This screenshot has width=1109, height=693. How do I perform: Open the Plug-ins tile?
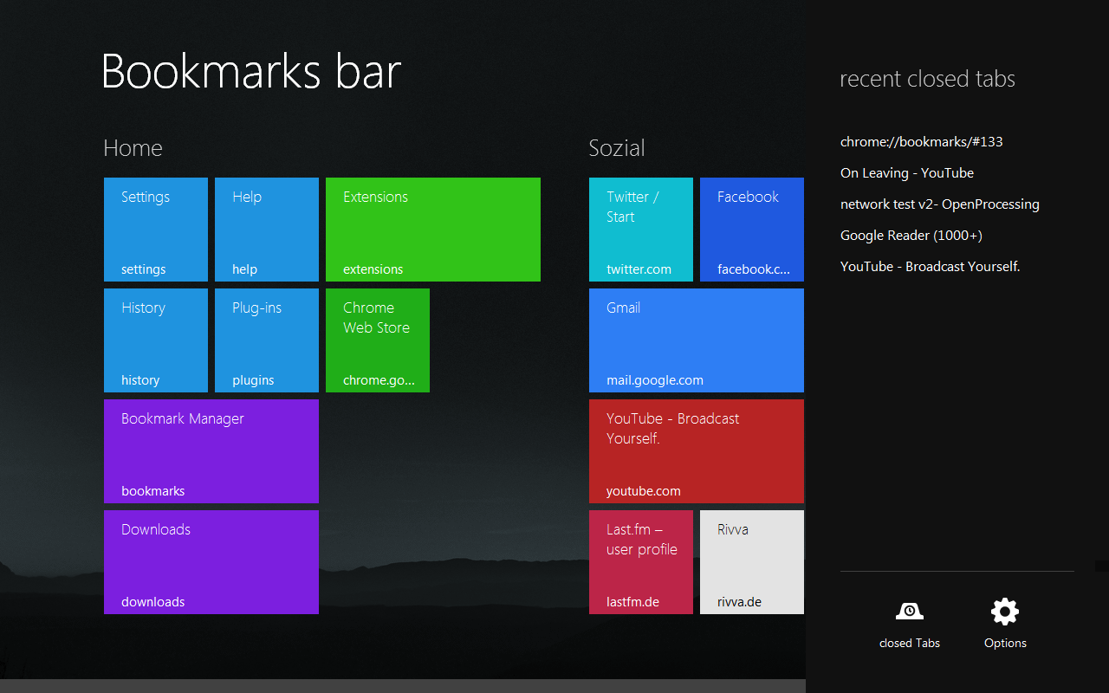click(x=267, y=340)
